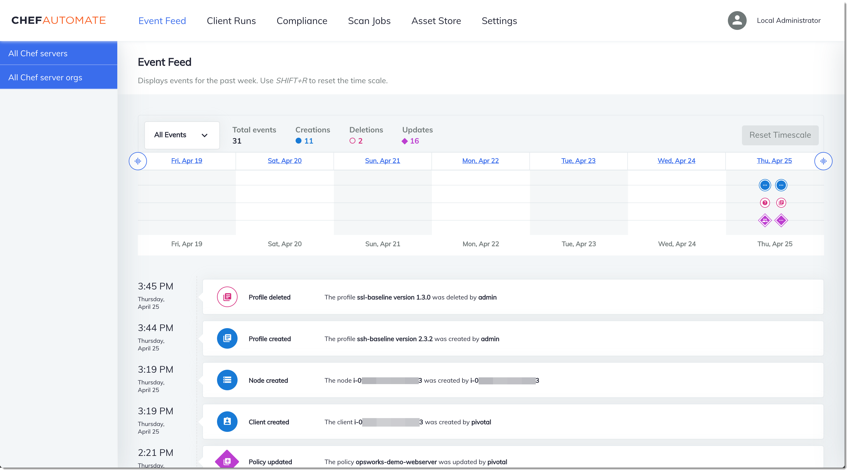
Task: Click the Node created blue icon
Action: [227, 380]
